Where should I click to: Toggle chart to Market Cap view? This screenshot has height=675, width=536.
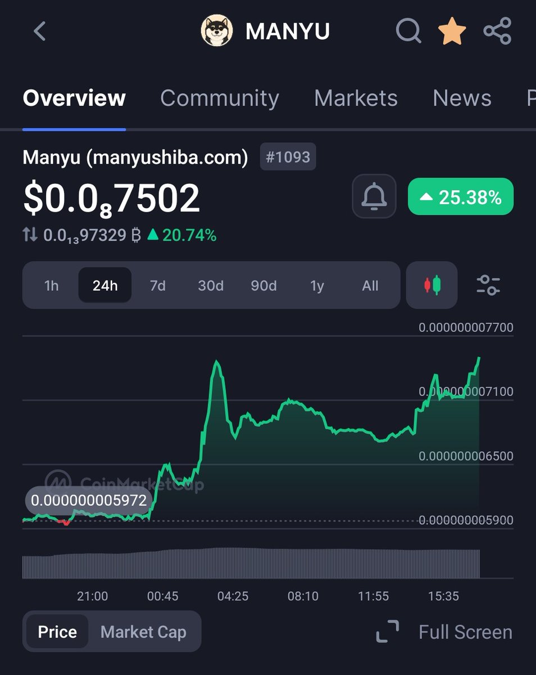click(144, 631)
